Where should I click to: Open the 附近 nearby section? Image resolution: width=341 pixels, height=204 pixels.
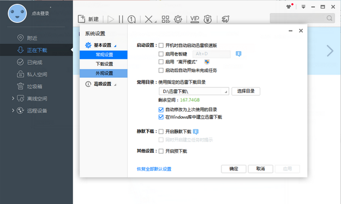click(32, 38)
